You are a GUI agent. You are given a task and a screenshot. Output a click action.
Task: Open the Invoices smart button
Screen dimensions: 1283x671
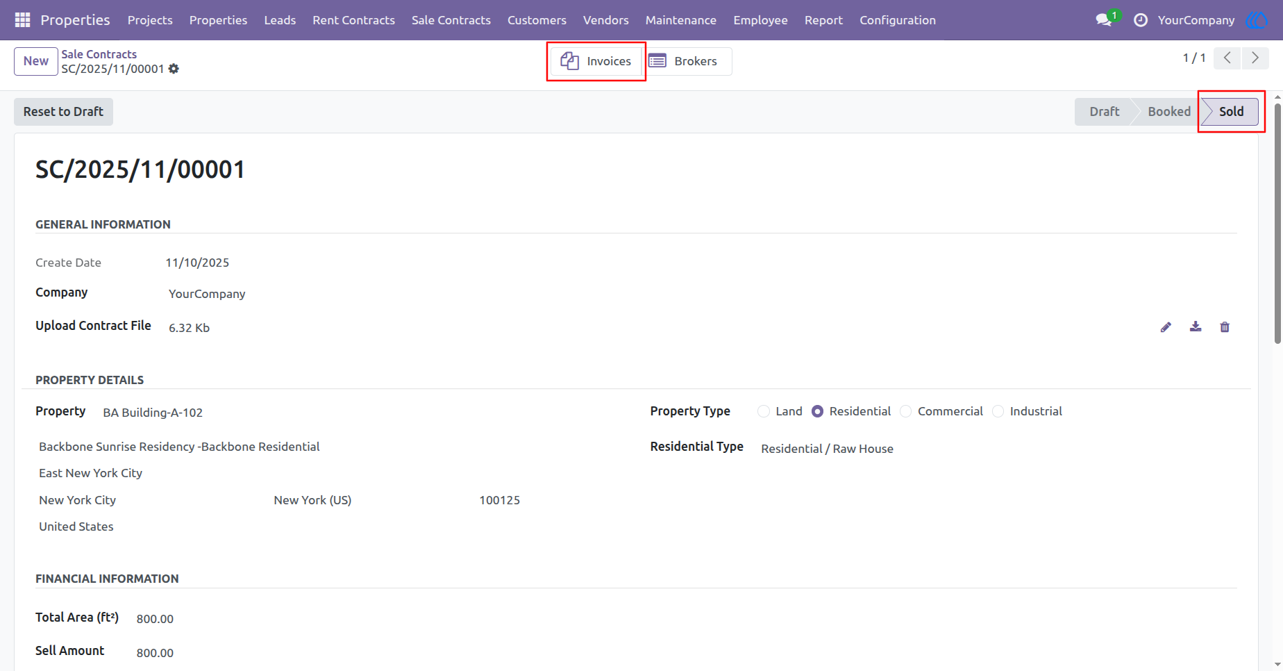pyautogui.click(x=596, y=61)
